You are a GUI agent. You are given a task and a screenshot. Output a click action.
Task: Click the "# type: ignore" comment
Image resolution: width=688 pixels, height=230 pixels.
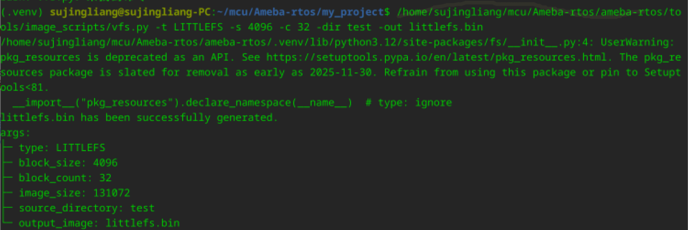coord(409,102)
